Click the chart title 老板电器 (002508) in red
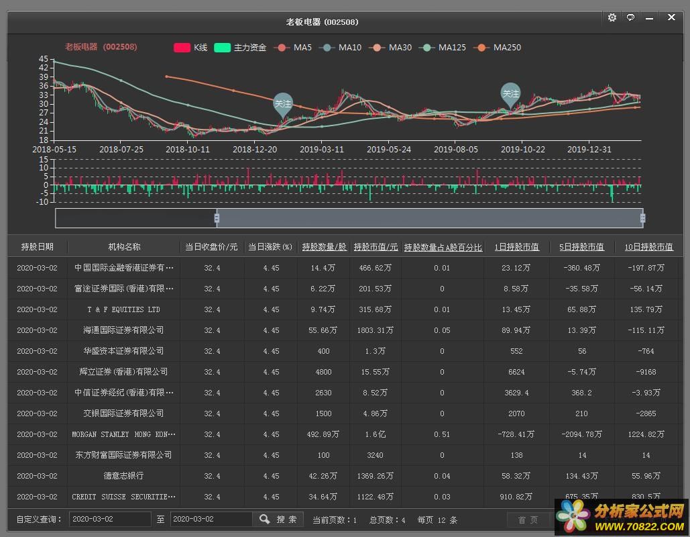The width and height of the screenshot is (690, 537). pyautogui.click(x=101, y=47)
